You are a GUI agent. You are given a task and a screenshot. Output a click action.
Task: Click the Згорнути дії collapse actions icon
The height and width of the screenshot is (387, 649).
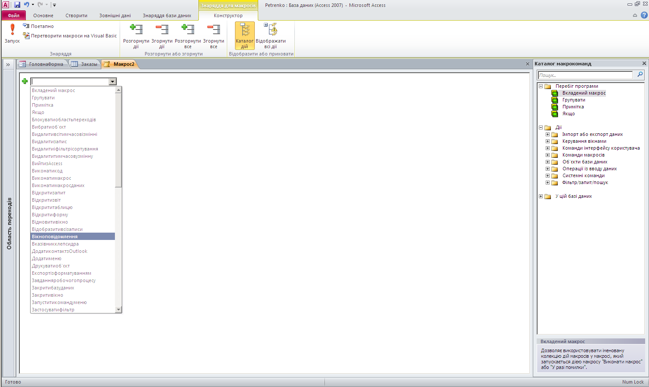click(162, 30)
